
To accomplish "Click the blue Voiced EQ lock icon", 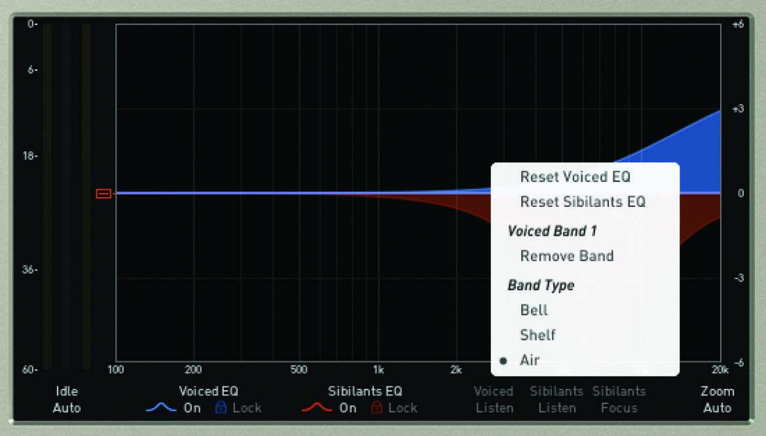I will 221,407.
